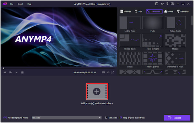Fast forward the preview playback

11,72
